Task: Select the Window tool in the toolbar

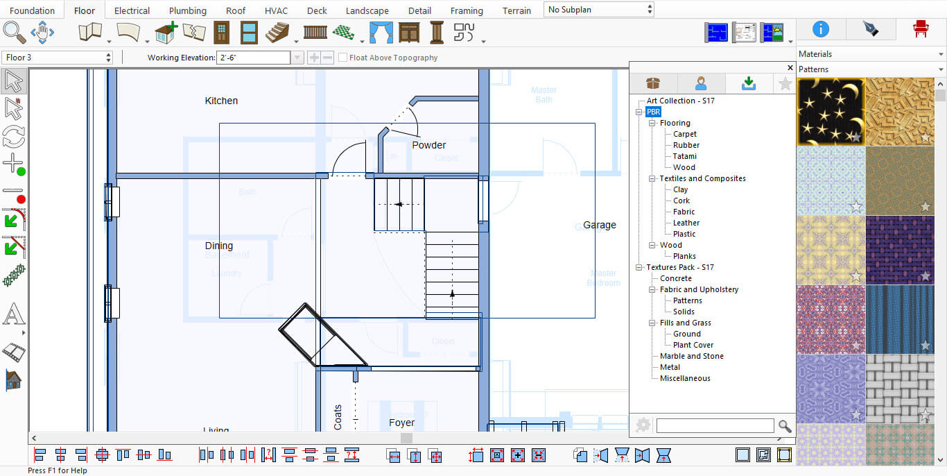Action: (249, 32)
